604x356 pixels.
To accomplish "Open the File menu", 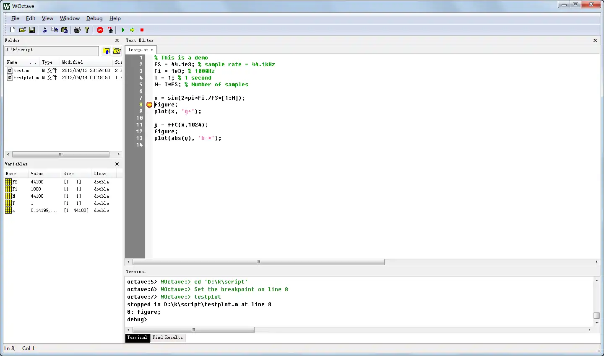I will pyautogui.click(x=15, y=18).
